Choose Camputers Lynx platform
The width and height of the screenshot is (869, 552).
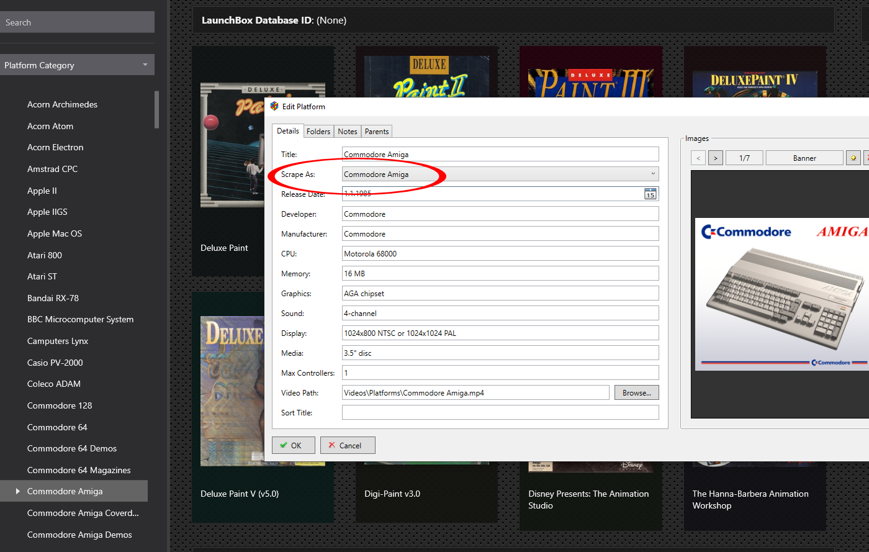click(x=58, y=341)
